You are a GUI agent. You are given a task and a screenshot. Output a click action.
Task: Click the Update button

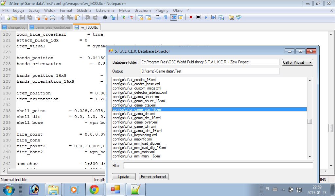click(124, 177)
